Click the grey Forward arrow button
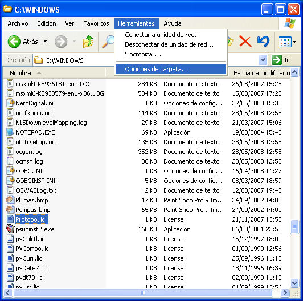The image size is (303, 301). 61,42
